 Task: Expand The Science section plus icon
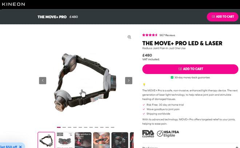(x=237, y=147)
